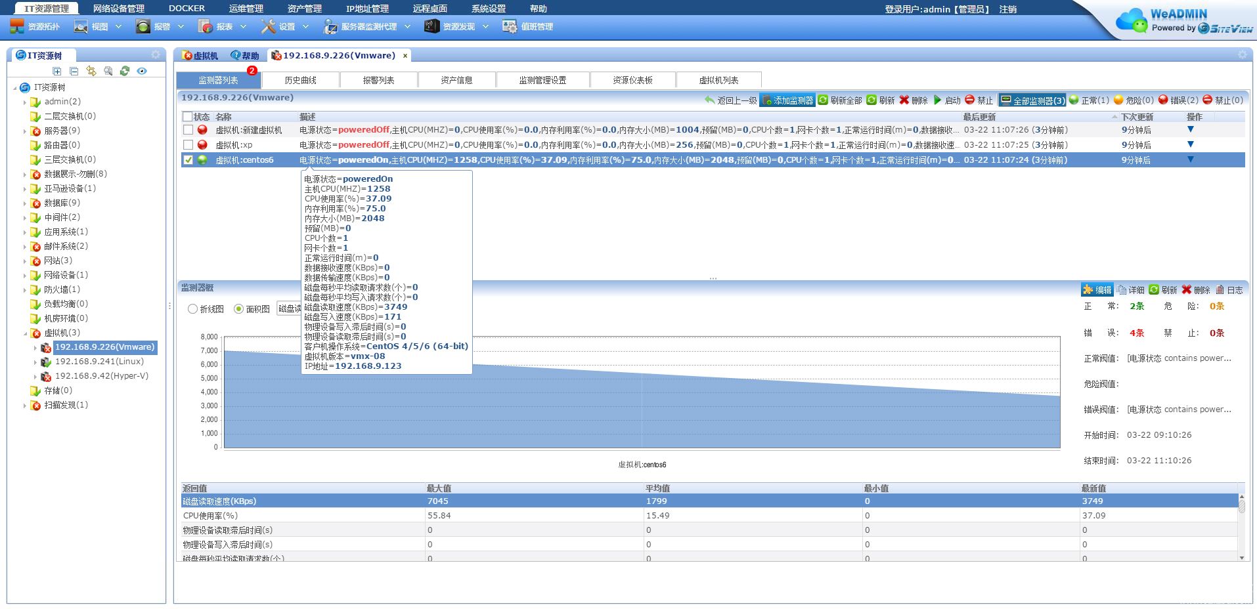Viewport: 1257px width, 609px height.
Task: Click the collapse-all icon in the resource tree toolbar
Action: point(74,71)
